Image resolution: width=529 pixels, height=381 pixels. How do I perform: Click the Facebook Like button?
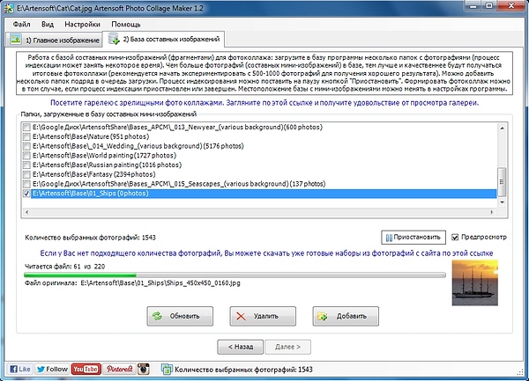pyautogui.click(x=20, y=369)
